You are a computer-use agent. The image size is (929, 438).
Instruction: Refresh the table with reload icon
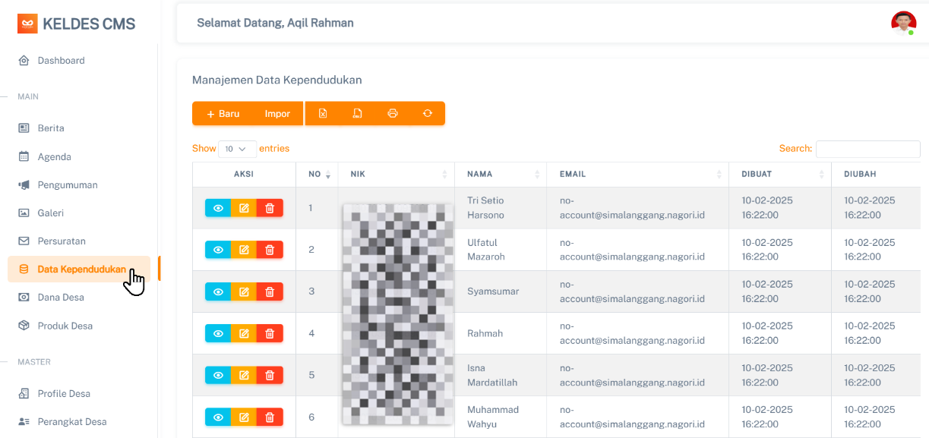click(428, 114)
